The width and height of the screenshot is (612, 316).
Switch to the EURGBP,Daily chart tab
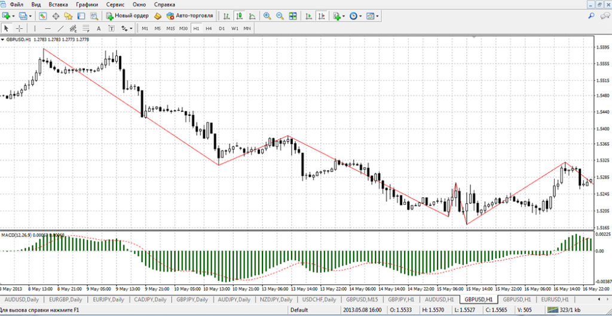[65, 300]
